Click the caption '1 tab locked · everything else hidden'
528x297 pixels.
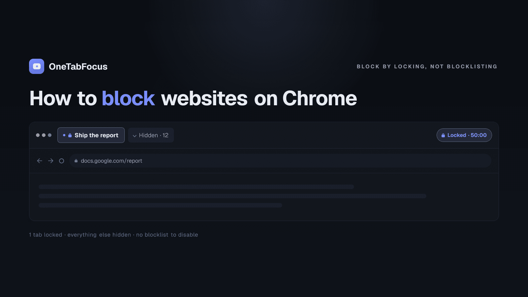coord(80,235)
